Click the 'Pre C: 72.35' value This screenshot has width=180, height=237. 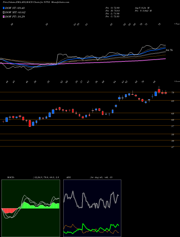113,17
